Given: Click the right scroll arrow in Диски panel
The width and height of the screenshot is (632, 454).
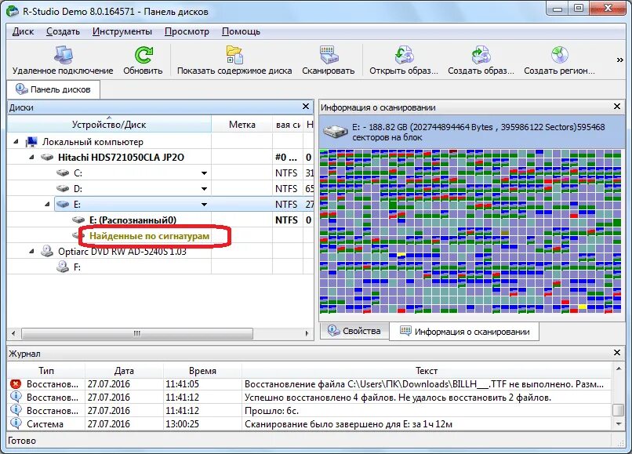Looking at the screenshot, I should [x=307, y=333].
